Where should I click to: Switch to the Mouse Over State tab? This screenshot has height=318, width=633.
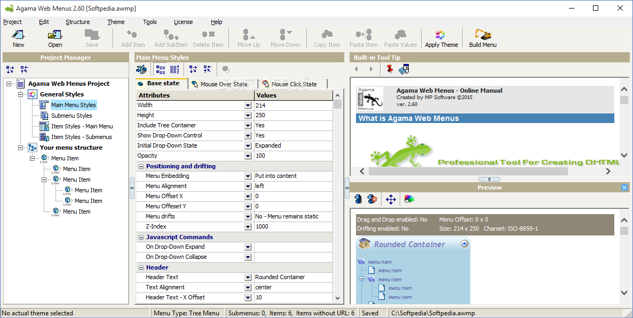point(223,84)
